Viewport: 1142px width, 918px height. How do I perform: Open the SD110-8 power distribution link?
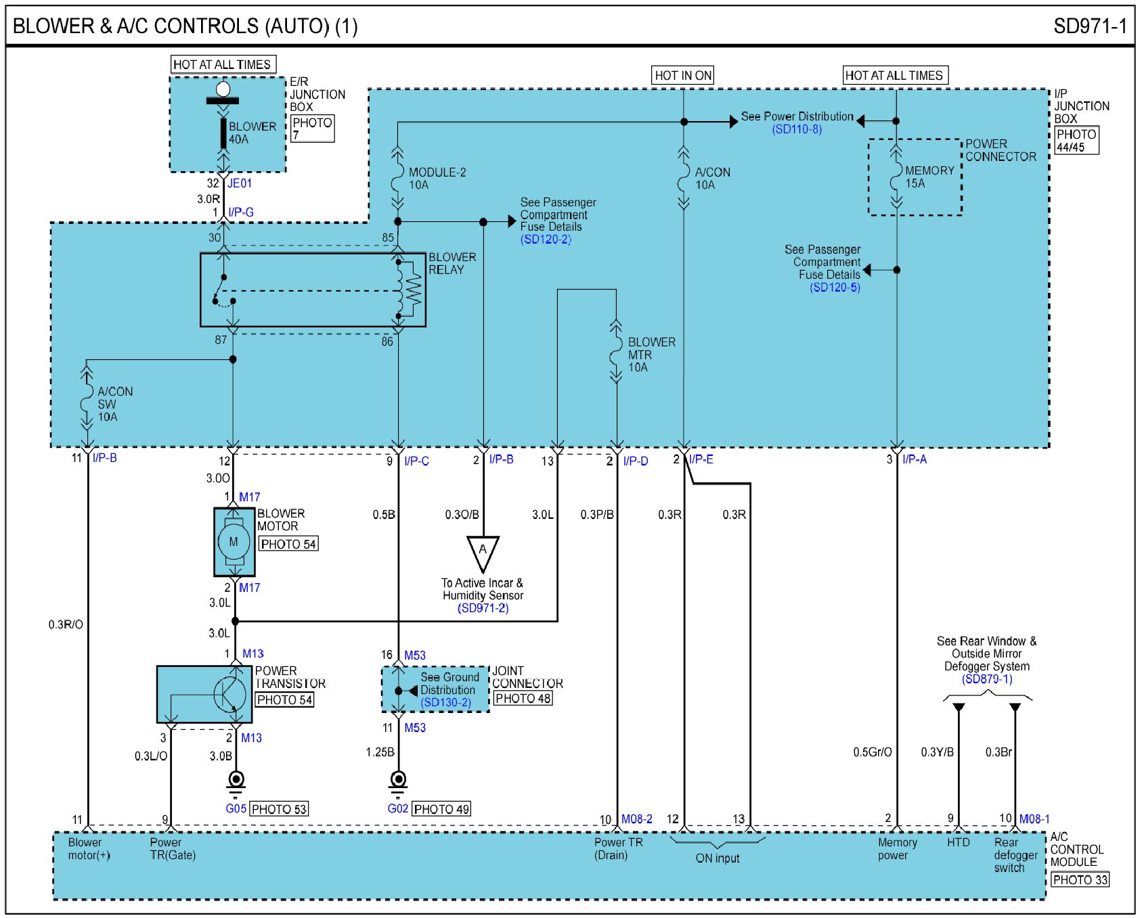(797, 129)
